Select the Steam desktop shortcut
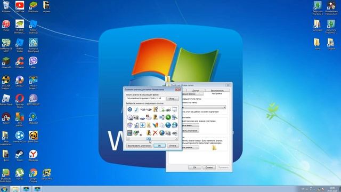The width and height of the screenshot is (341, 192). (20, 156)
